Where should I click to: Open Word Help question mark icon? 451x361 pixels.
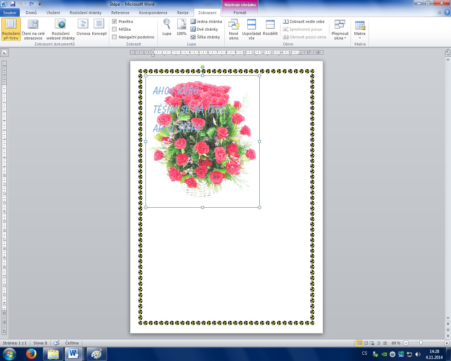(447, 12)
